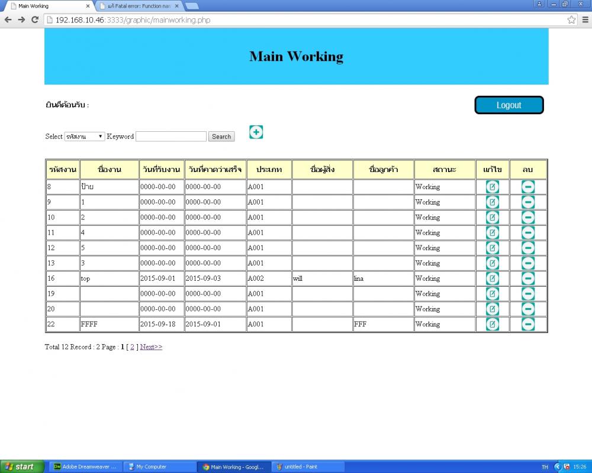Switch to the Main Working browser tab
The width and height of the screenshot is (592, 473).
pyautogui.click(x=48, y=6)
